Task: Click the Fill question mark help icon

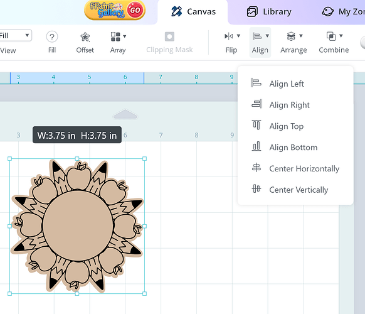Action: click(52, 36)
